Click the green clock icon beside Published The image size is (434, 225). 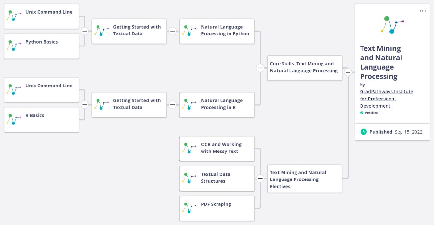click(363, 132)
